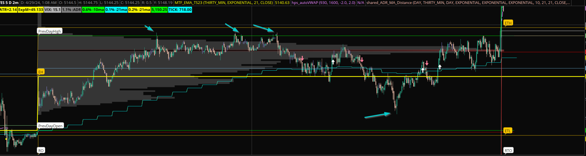Click the RO marker bubble
586x156 pixels.
(x=41, y=150)
